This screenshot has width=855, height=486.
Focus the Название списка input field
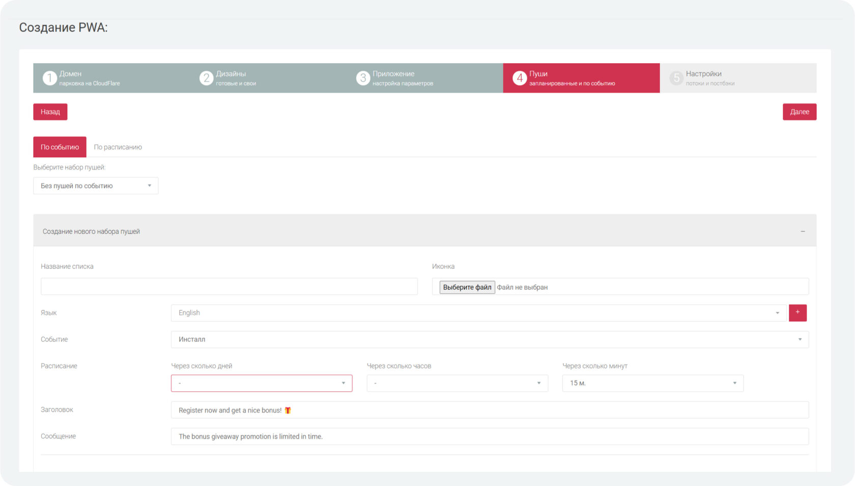(x=229, y=286)
